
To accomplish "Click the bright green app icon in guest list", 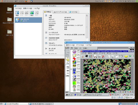I will click(x=74, y=83).
